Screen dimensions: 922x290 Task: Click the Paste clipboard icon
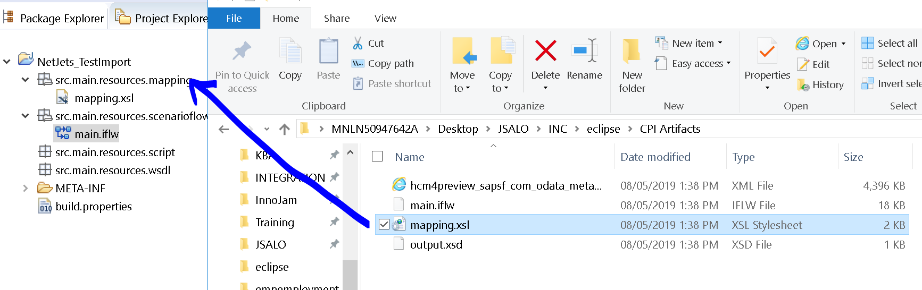[x=328, y=52]
